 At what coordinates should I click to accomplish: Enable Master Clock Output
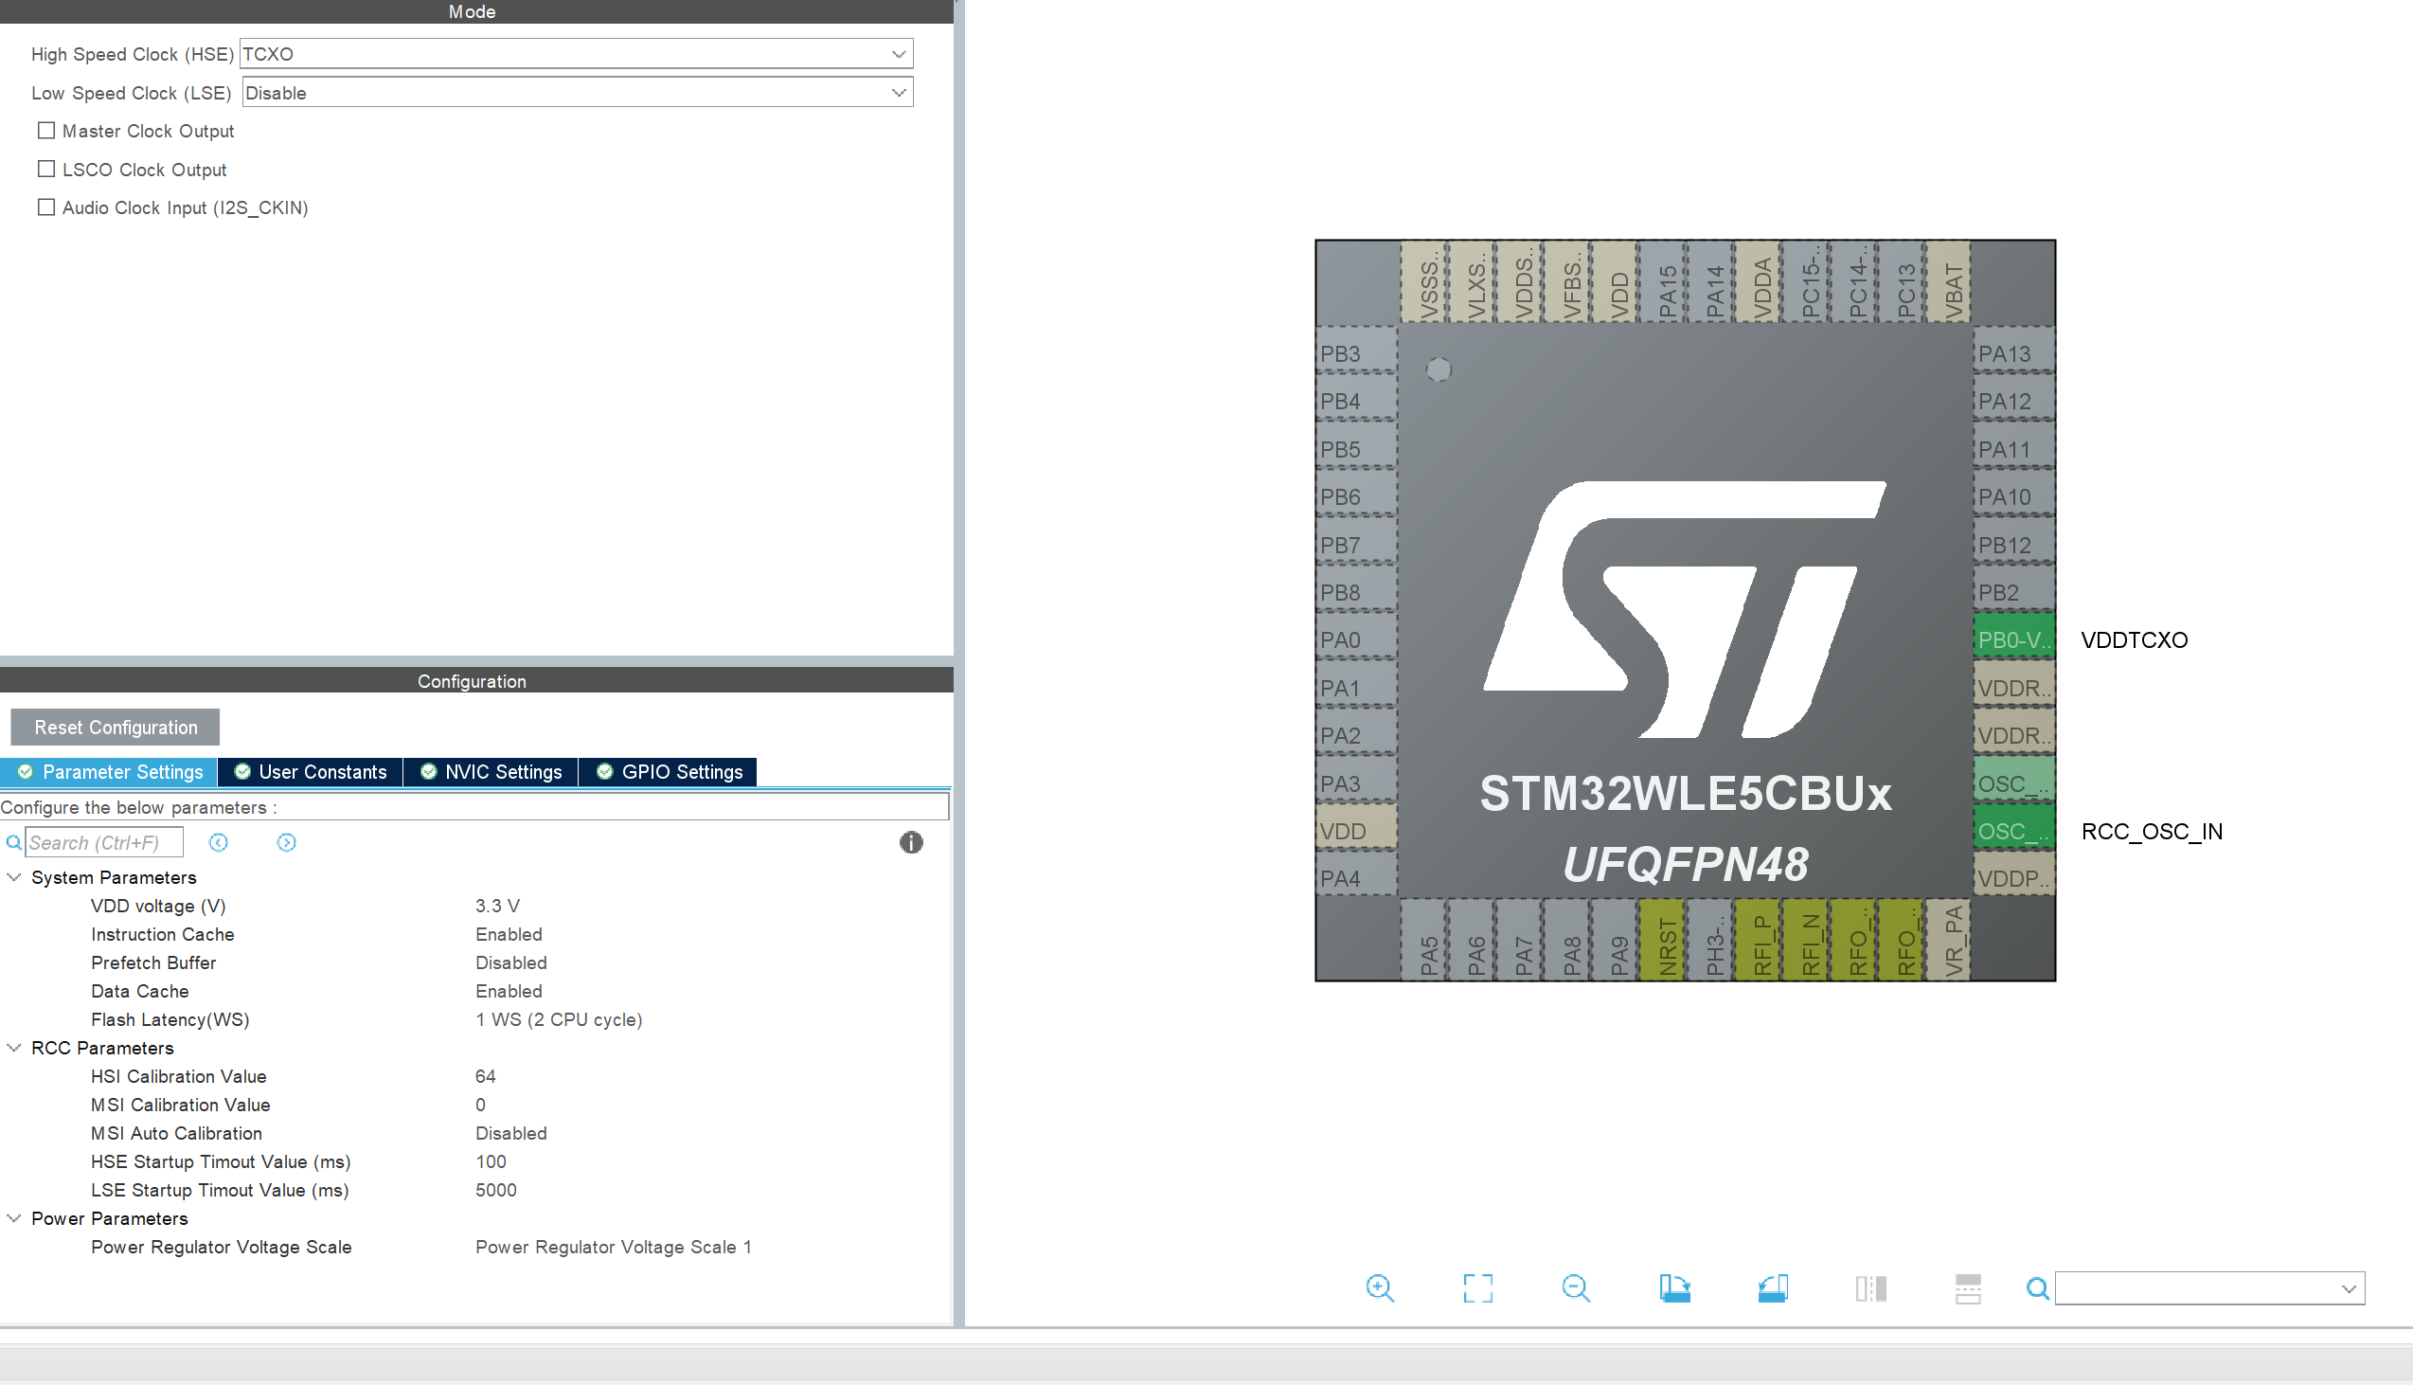pyautogui.click(x=45, y=131)
